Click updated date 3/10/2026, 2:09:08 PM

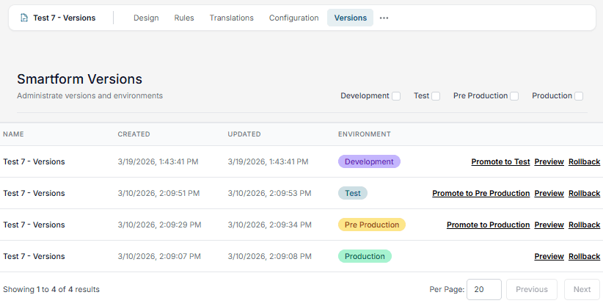click(x=269, y=256)
